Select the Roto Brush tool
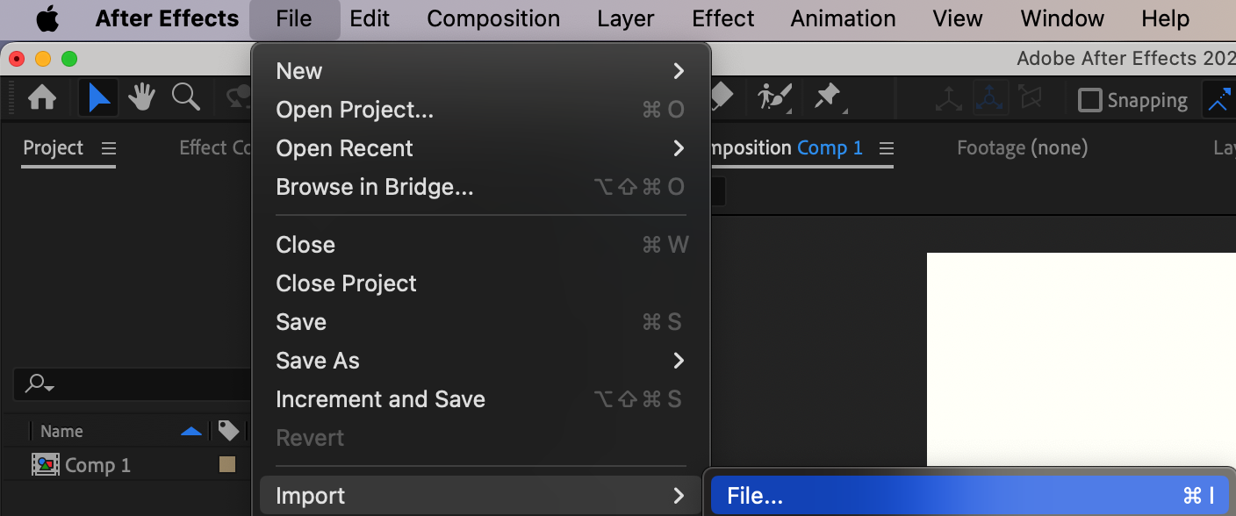The height and width of the screenshot is (516, 1236). tap(775, 97)
